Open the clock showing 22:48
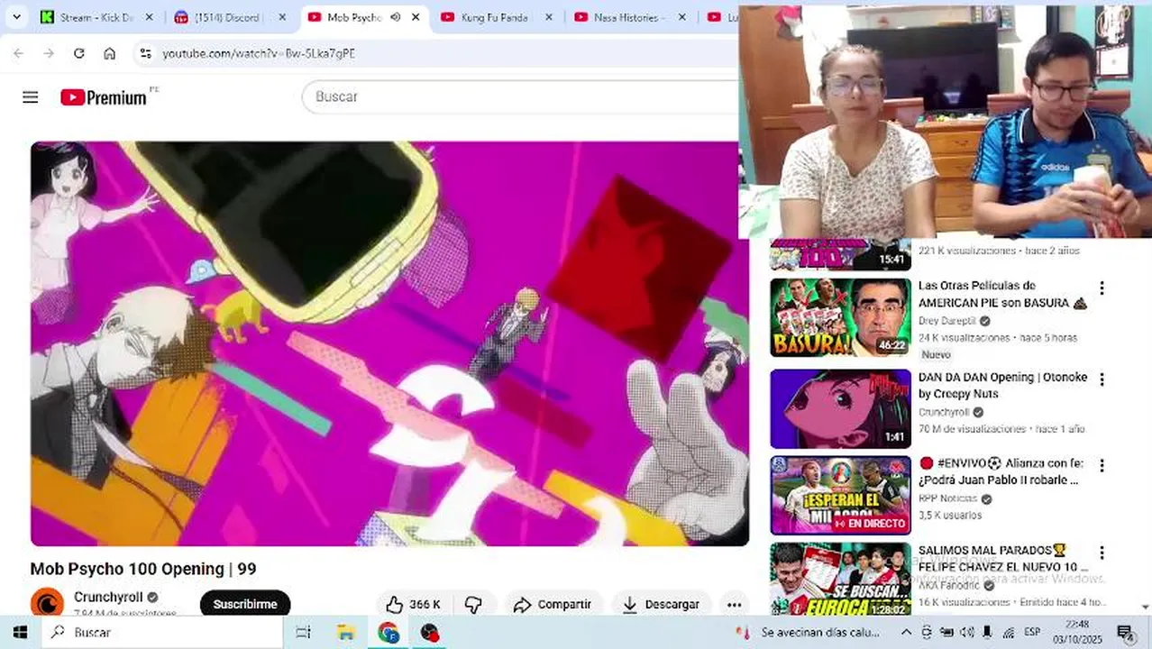The width and height of the screenshot is (1152, 649). point(1077,633)
